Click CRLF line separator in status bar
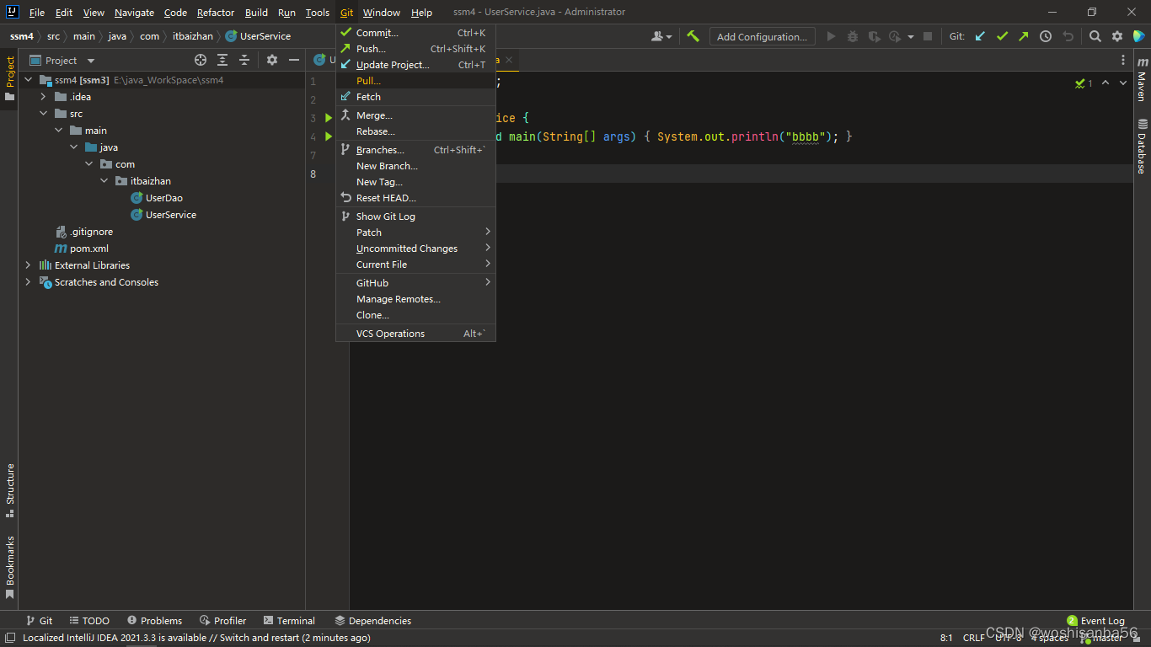 (973, 638)
